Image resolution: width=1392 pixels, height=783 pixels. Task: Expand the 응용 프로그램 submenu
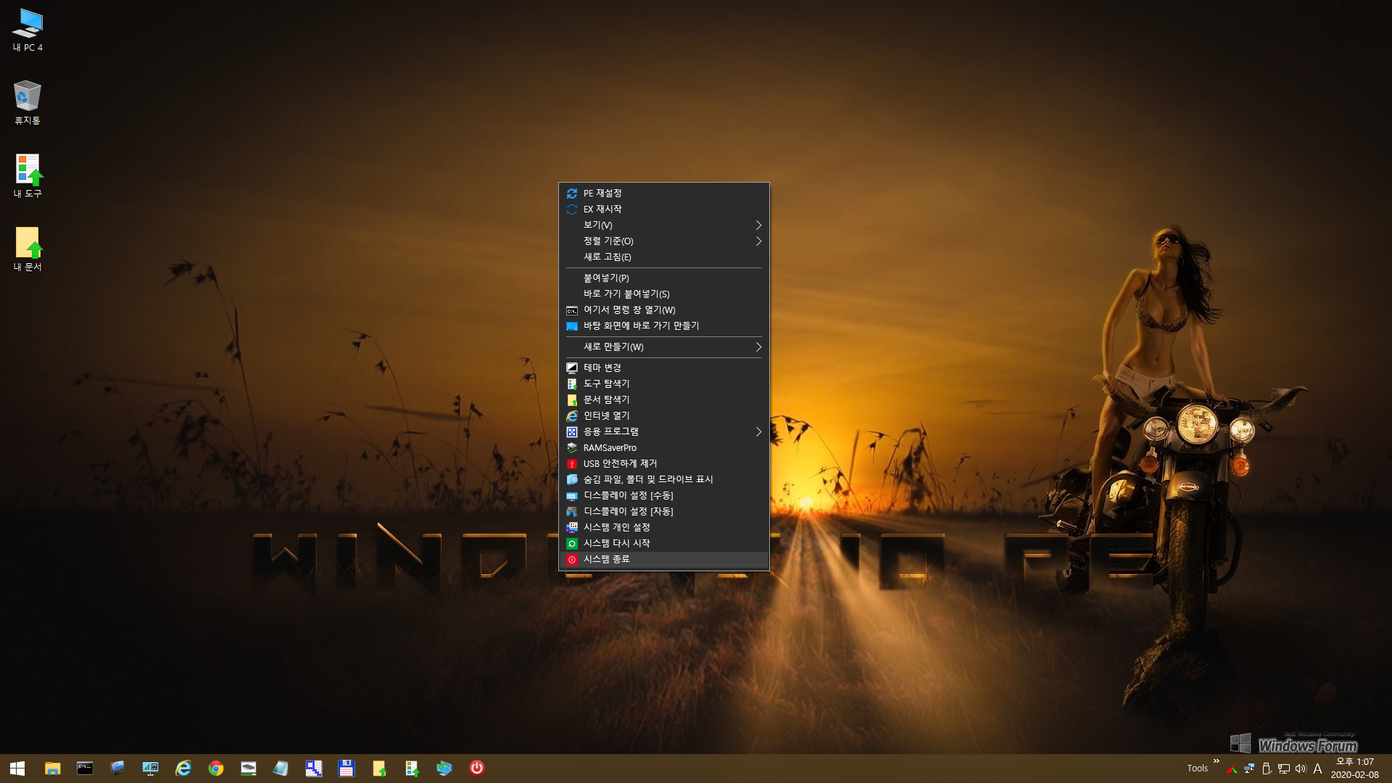663,431
